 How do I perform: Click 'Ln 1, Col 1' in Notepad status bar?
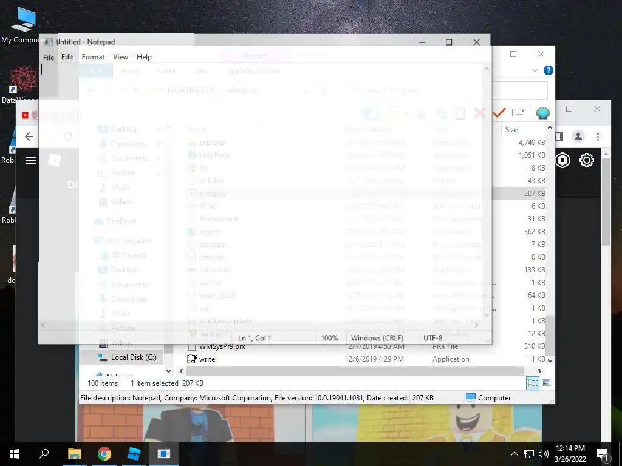pyautogui.click(x=255, y=338)
